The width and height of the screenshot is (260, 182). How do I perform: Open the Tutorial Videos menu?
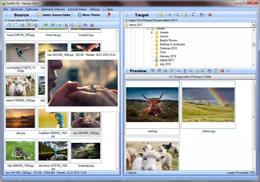77,9
